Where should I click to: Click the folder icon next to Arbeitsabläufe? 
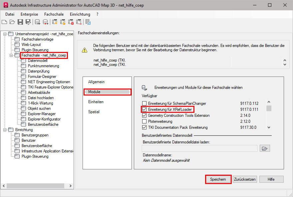pos(24,93)
